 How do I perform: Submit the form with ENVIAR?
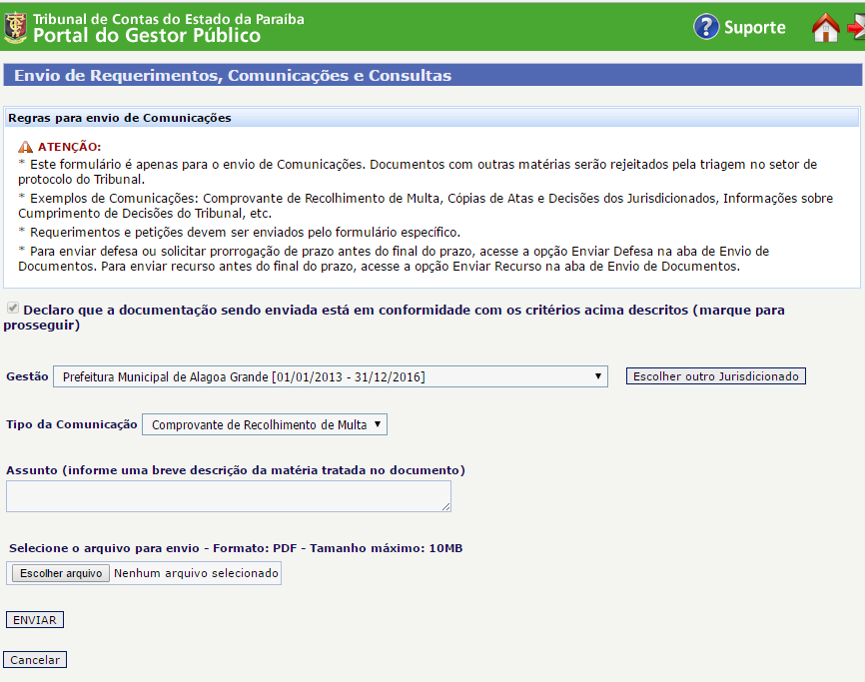(x=35, y=620)
